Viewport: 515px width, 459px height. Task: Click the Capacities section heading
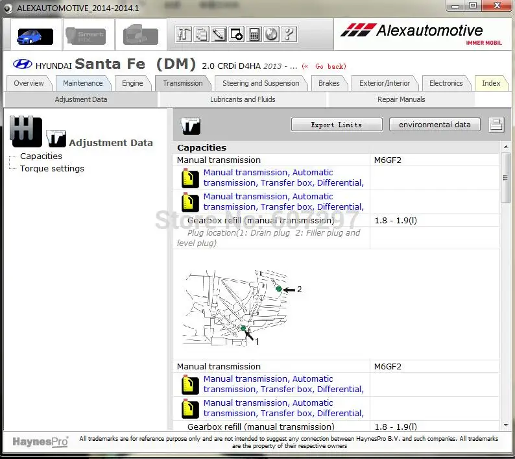click(x=202, y=147)
